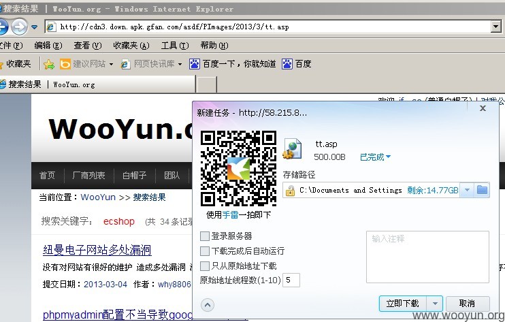Click the tt.asp file name
The width and height of the screenshot is (505, 322).
326,144
